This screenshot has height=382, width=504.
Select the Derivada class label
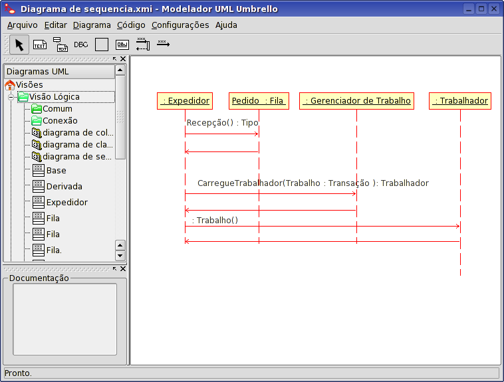64,187
